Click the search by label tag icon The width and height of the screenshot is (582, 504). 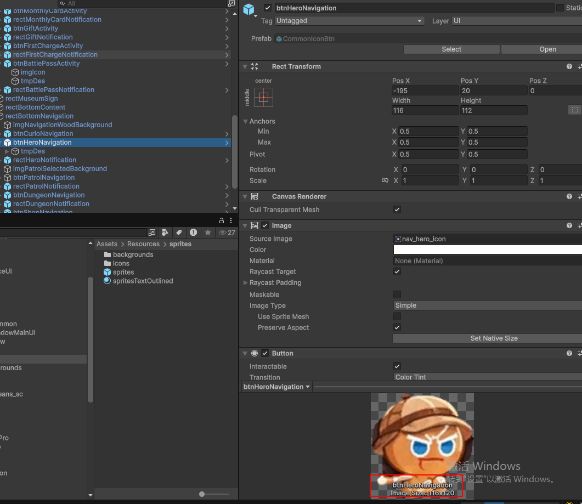[179, 233]
